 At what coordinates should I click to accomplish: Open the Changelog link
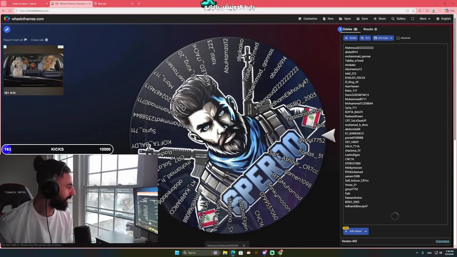tap(442, 241)
